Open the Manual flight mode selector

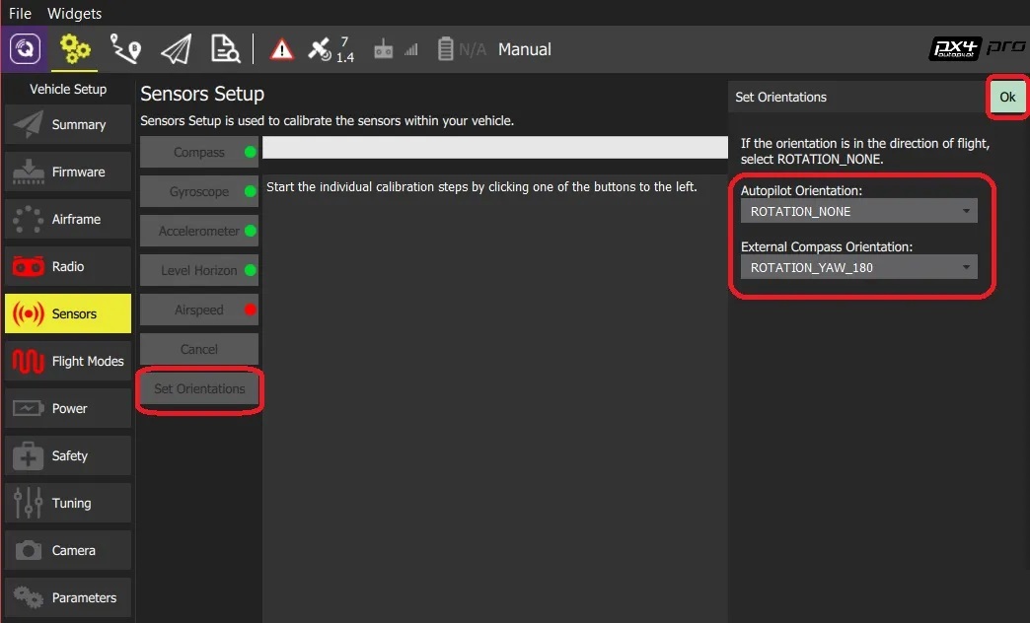click(x=524, y=49)
